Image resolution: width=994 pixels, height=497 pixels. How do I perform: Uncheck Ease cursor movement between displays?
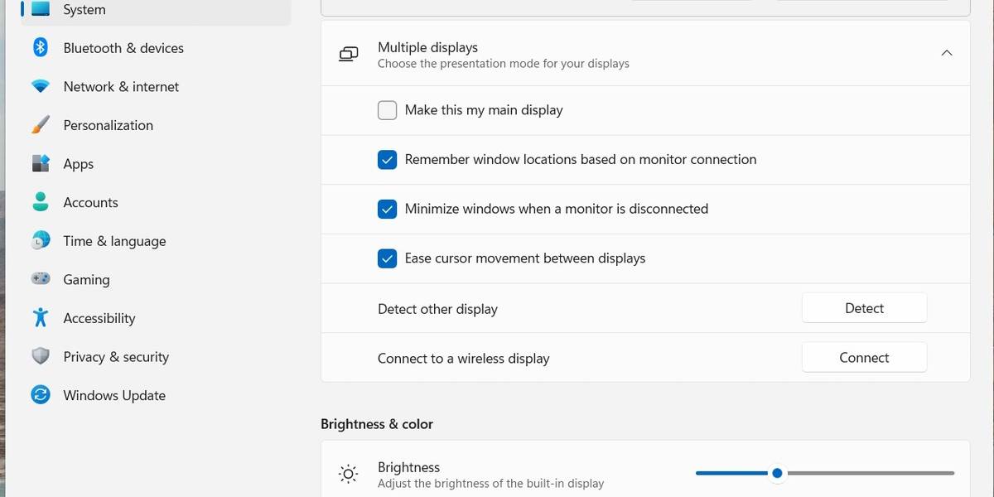387,258
